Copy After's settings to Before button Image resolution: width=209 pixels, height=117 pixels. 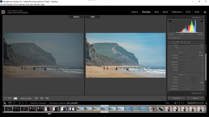click(42, 98)
